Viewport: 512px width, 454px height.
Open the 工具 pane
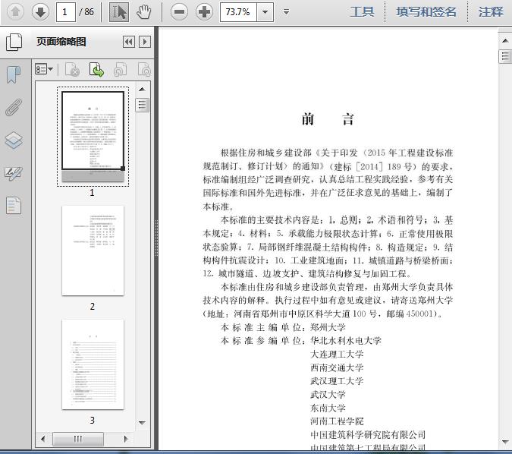[362, 11]
